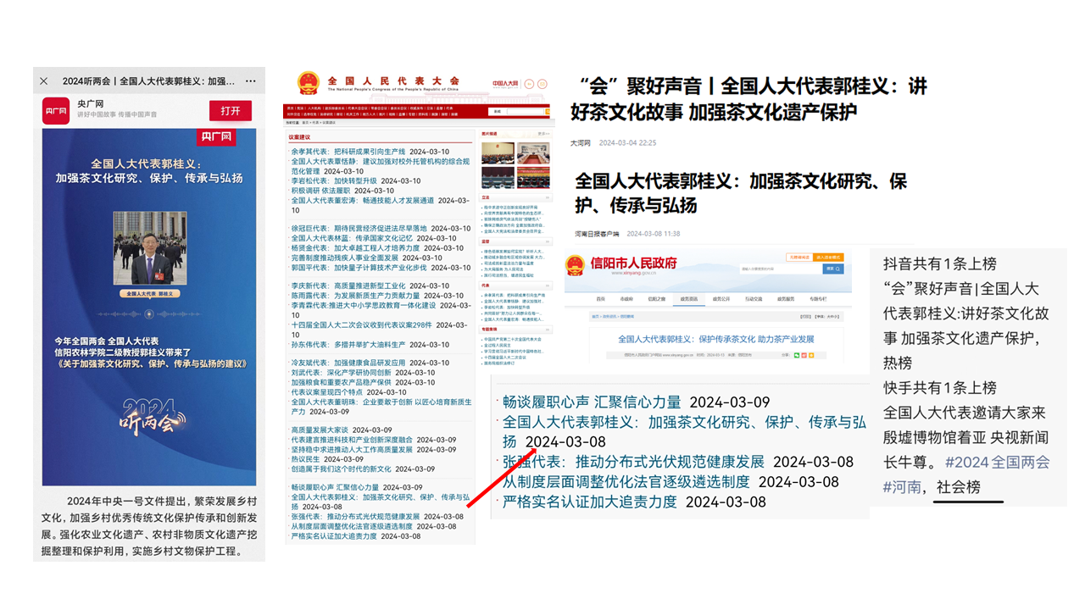Open the three-dot more options menu

click(250, 81)
